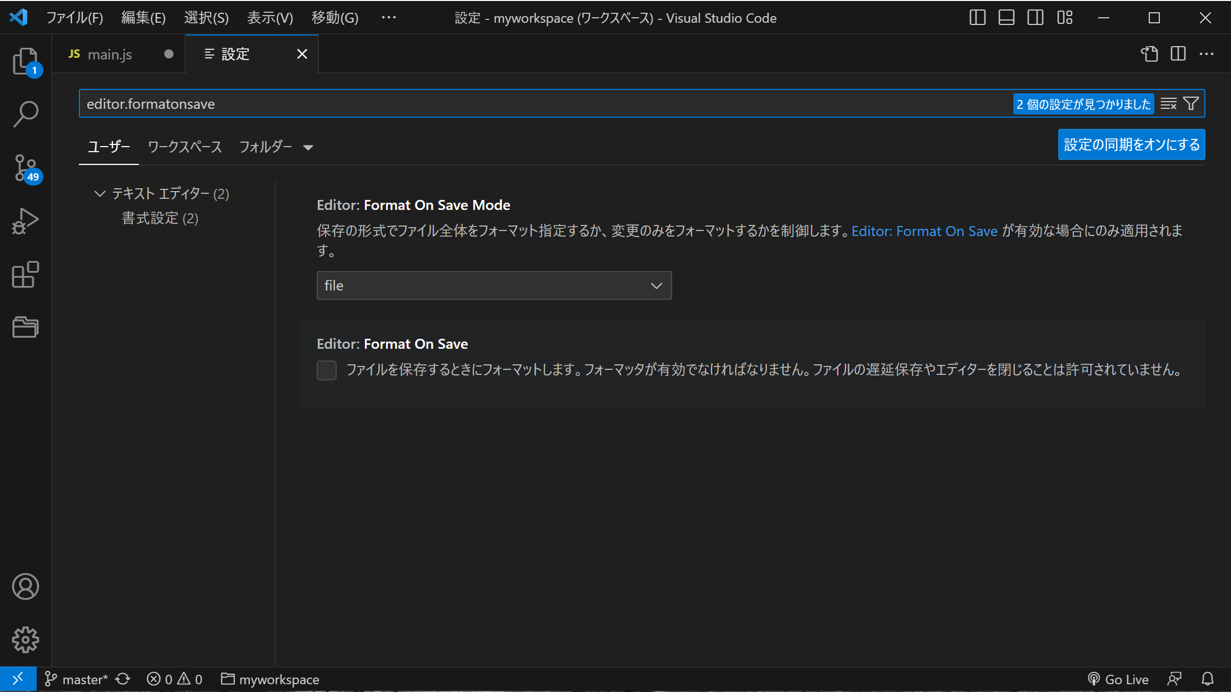The height and width of the screenshot is (692, 1231).
Task: Open the settings filter funnel icon
Action: coord(1191,104)
